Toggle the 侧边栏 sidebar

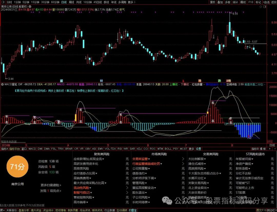[272, 210]
